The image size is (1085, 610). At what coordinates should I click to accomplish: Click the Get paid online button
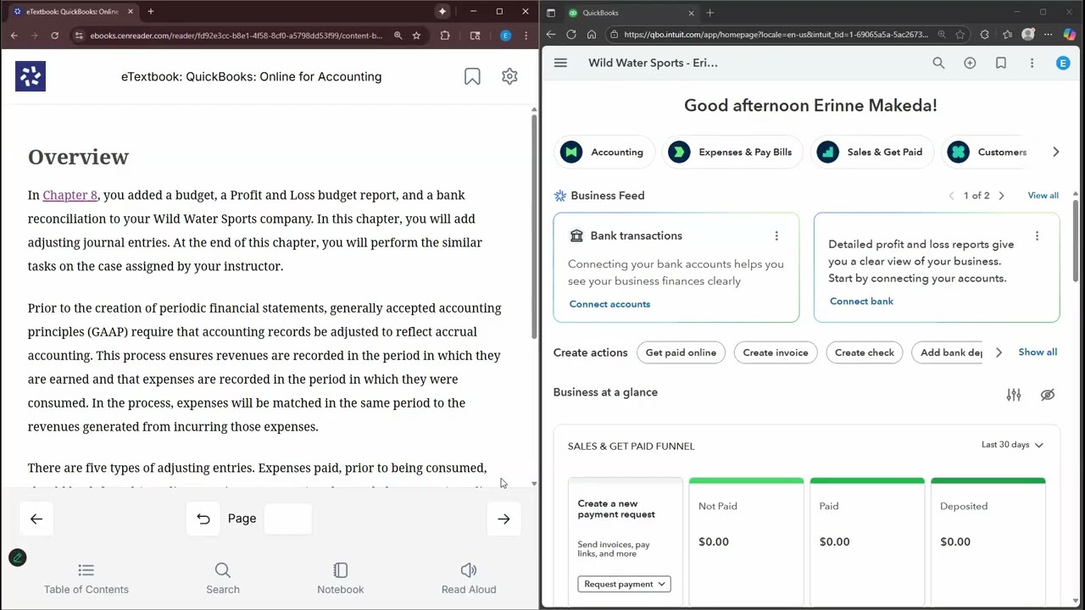pyautogui.click(x=681, y=352)
